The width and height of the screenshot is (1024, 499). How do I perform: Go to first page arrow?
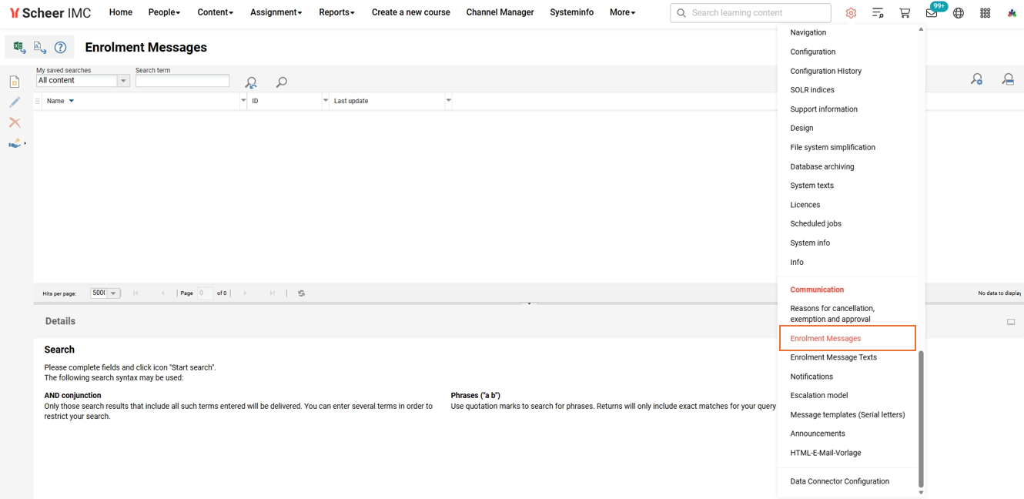(136, 293)
